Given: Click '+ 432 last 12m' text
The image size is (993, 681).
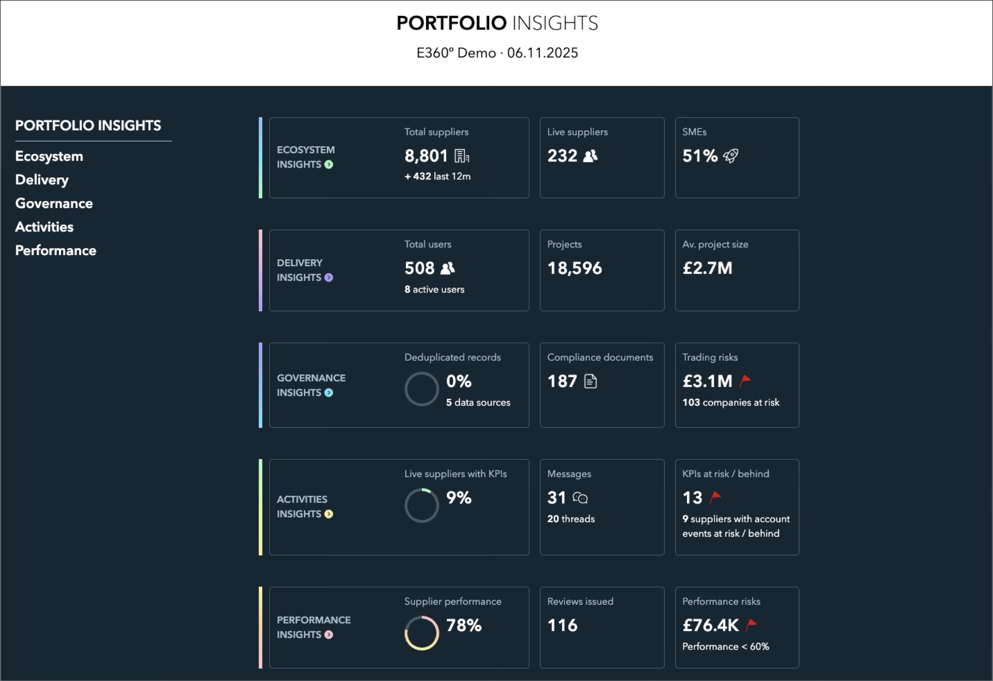Looking at the screenshot, I should (x=437, y=176).
